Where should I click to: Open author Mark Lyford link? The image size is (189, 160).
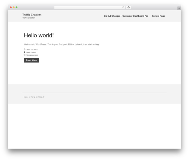click(x=31, y=52)
